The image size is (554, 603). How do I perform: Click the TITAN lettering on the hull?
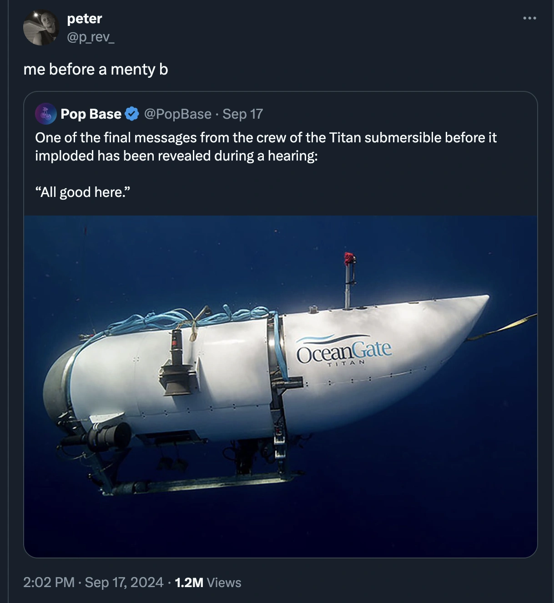point(346,363)
